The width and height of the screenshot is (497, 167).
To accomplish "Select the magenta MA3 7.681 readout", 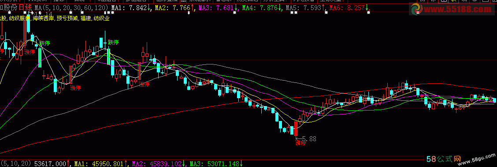I will [x=218, y=7].
